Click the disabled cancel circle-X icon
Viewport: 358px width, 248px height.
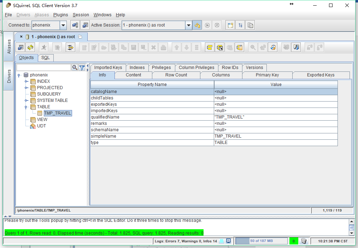pyautogui.click(x=217, y=25)
